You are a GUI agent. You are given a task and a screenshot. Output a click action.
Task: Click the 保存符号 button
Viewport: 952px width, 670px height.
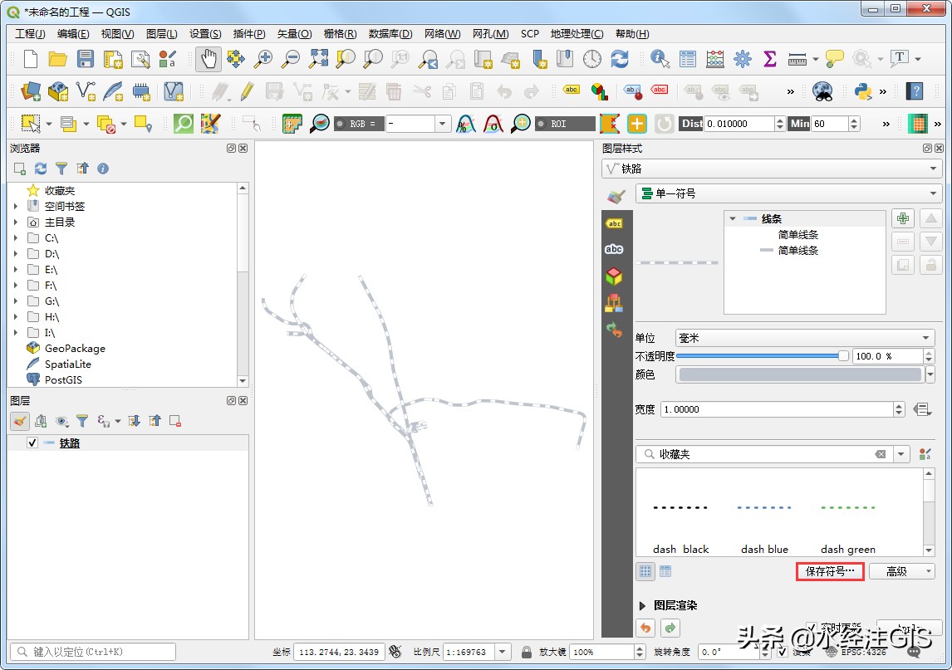[828, 571]
